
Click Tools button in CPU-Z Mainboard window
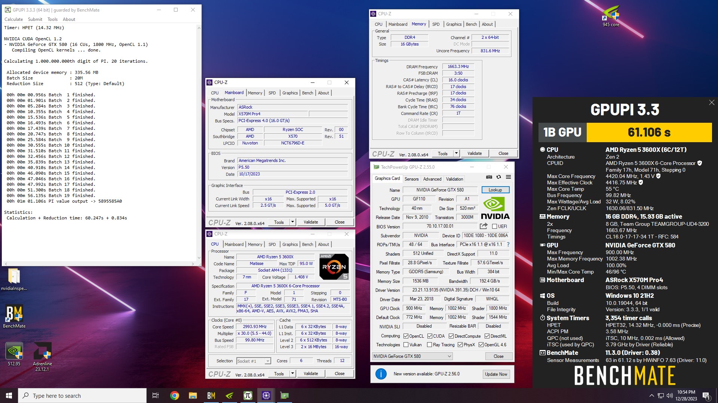pyautogui.click(x=279, y=222)
